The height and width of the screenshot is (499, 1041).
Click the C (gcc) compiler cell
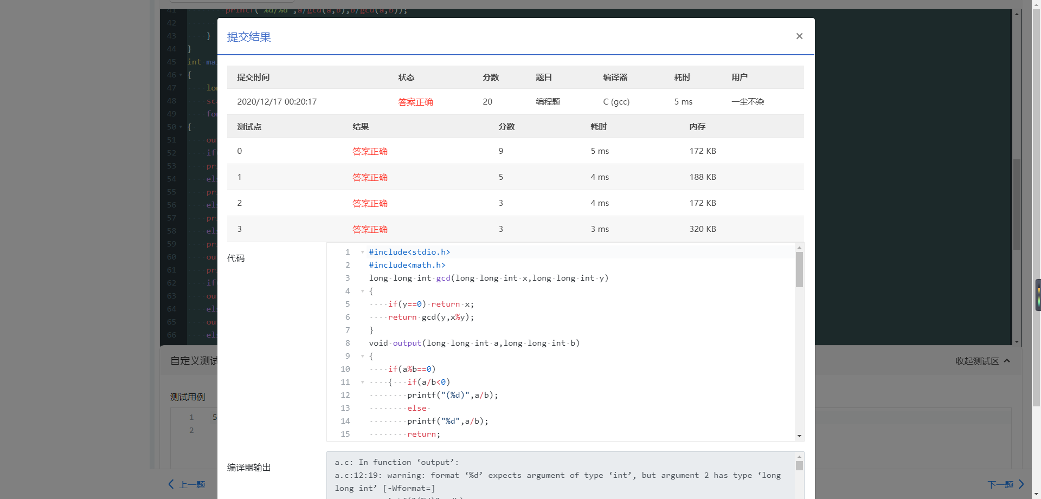click(616, 102)
